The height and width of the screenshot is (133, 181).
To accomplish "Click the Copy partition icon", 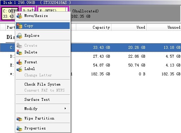I will [x=19, y=26].
